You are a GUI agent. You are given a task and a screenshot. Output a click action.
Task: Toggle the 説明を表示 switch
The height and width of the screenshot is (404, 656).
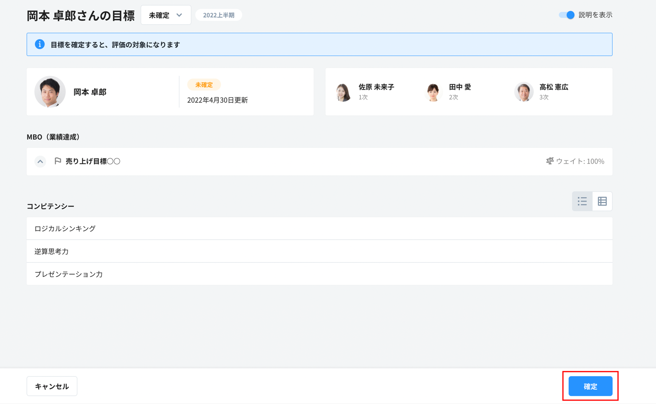(x=566, y=15)
